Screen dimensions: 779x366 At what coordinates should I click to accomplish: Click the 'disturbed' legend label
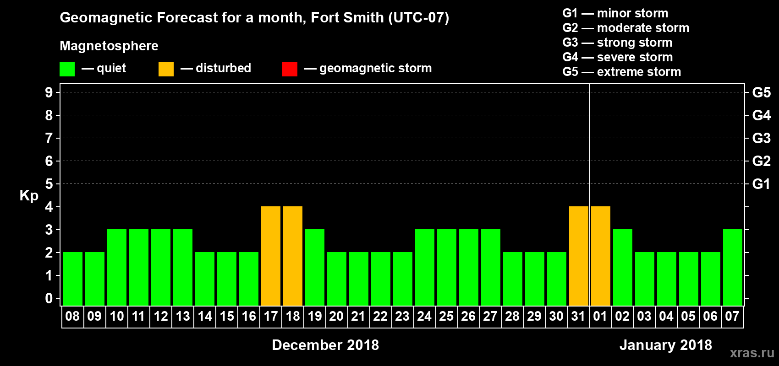[x=223, y=68]
